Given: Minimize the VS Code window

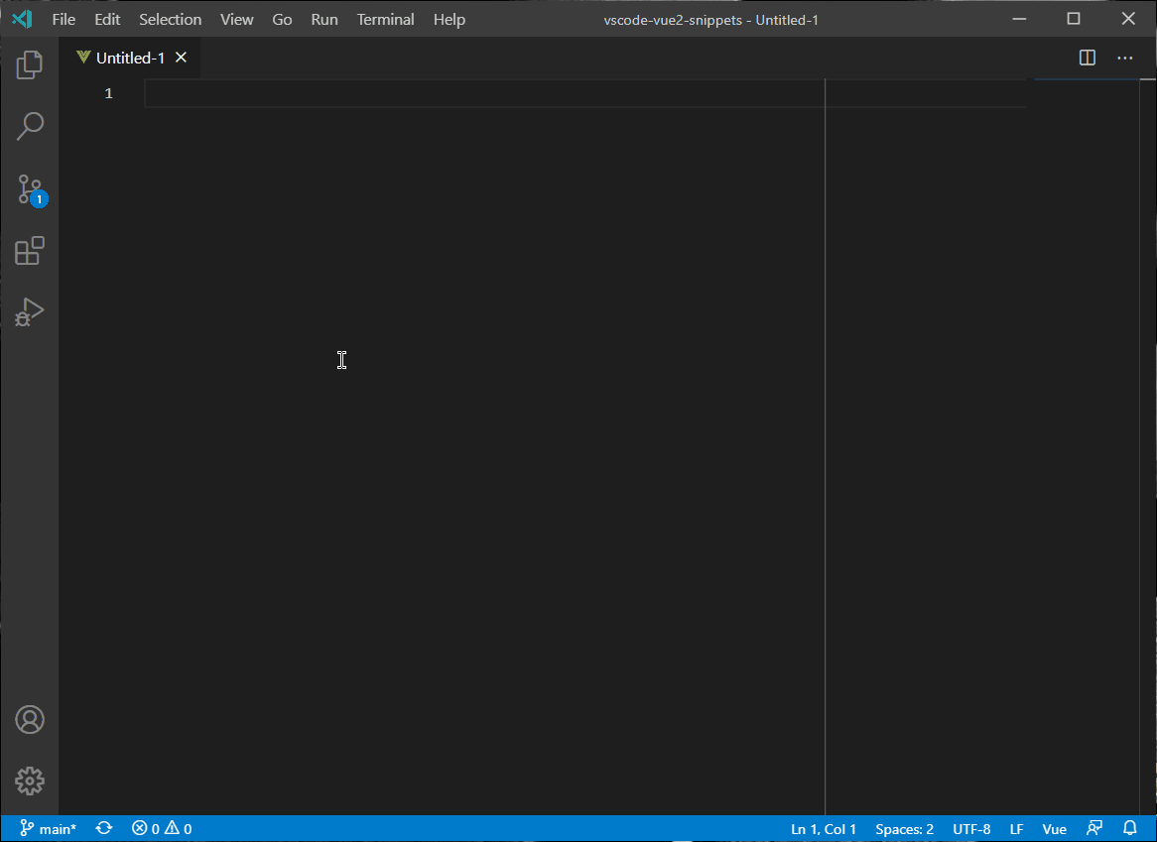Looking at the screenshot, I should [1020, 19].
